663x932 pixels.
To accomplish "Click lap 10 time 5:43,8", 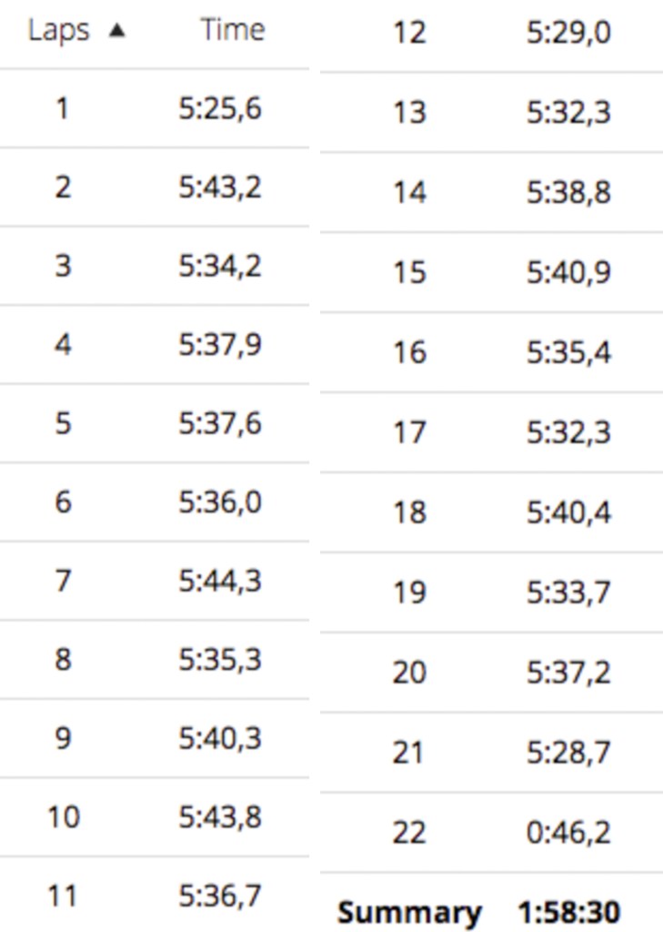I will [220, 816].
